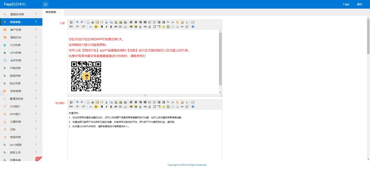
Task: Open font family dropdown in 公告 editor
Action: 78,27
